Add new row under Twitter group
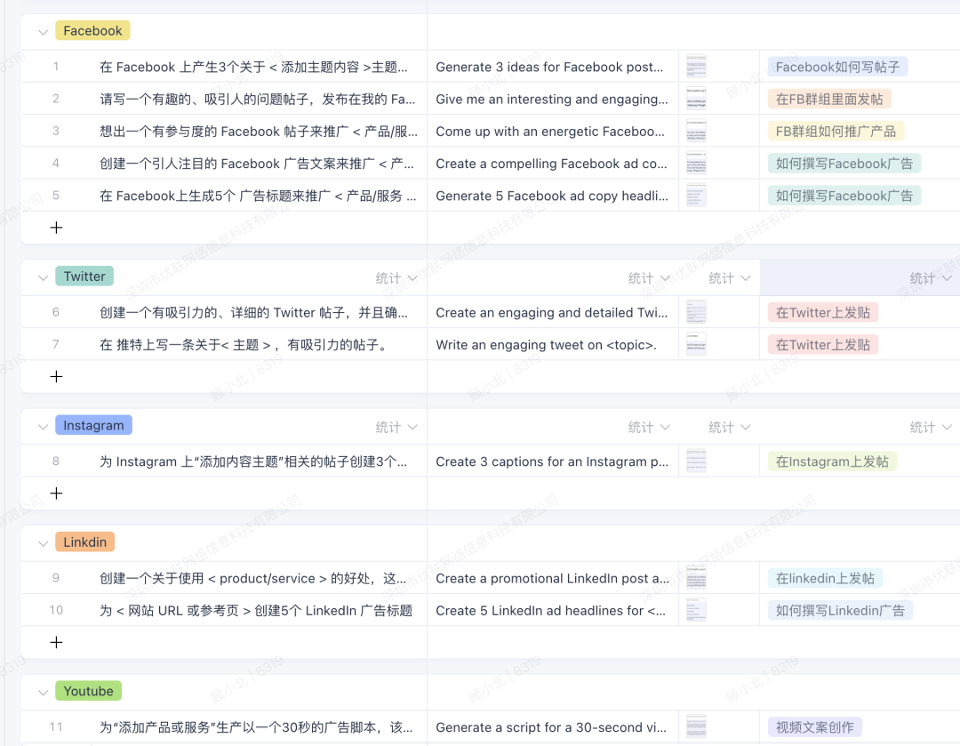960x746 pixels. (x=56, y=376)
